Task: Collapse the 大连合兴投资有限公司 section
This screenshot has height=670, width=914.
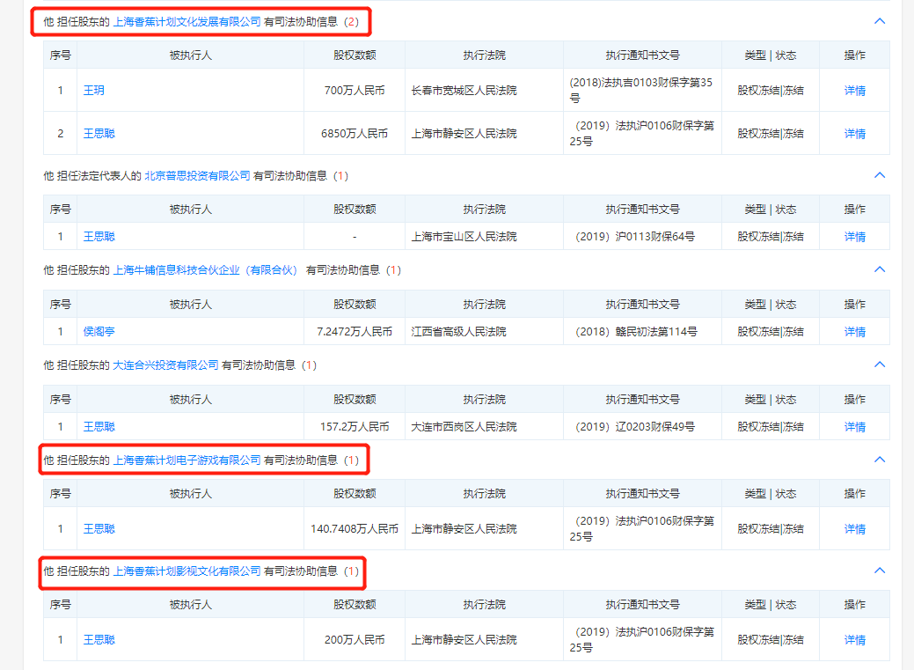Action: [879, 364]
